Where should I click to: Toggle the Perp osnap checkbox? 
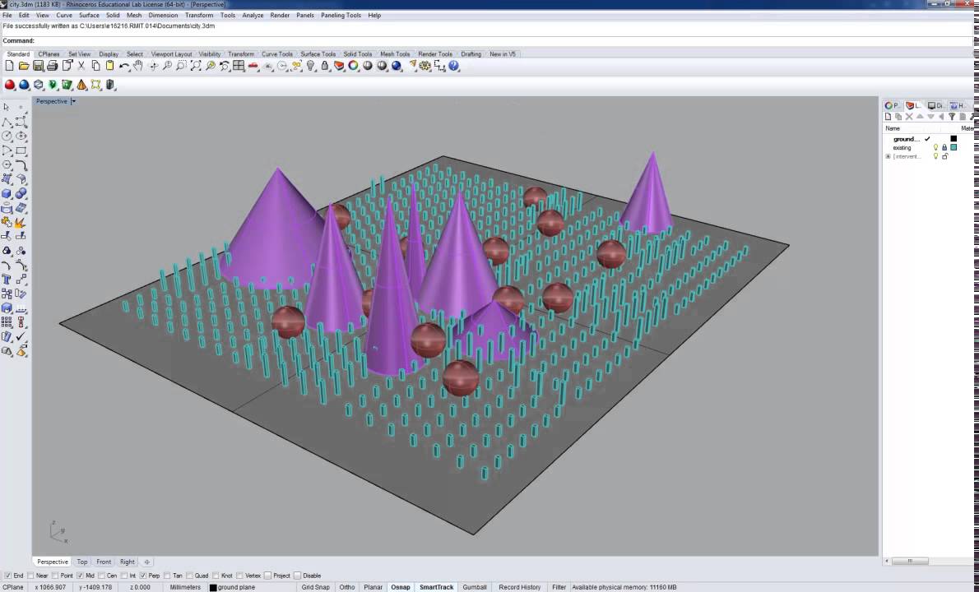(143, 576)
